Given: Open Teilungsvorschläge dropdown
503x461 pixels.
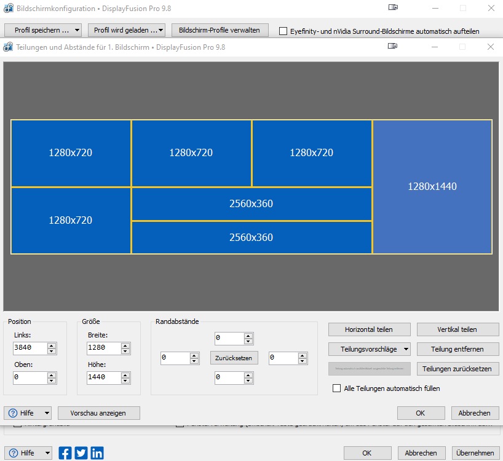Looking at the screenshot, I should 370,349.
